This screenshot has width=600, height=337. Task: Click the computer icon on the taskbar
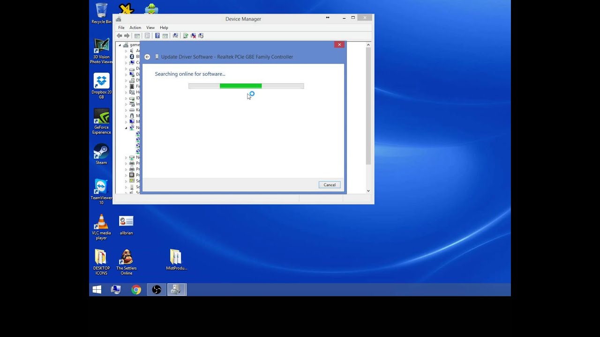[x=116, y=290]
